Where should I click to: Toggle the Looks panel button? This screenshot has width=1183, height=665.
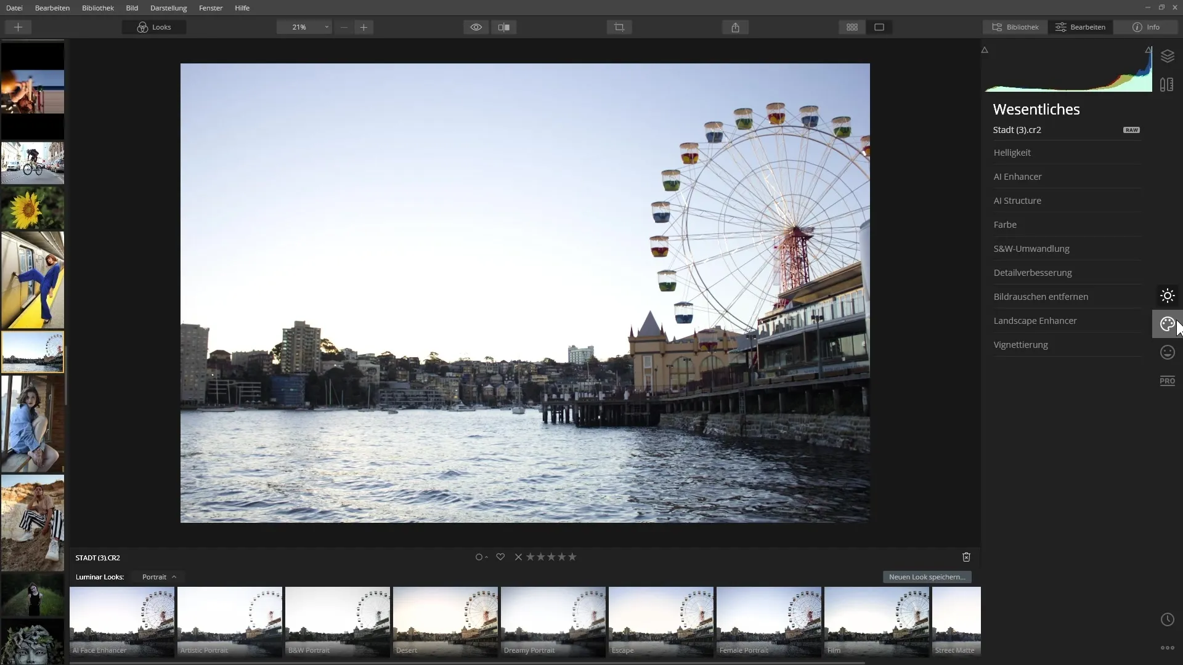pyautogui.click(x=154, y=27)
